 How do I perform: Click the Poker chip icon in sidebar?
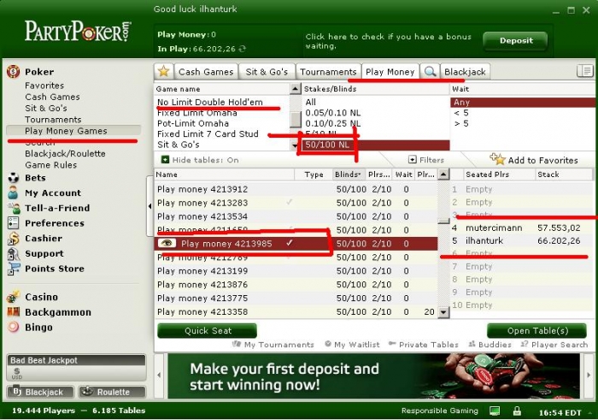tap(14, 71)
